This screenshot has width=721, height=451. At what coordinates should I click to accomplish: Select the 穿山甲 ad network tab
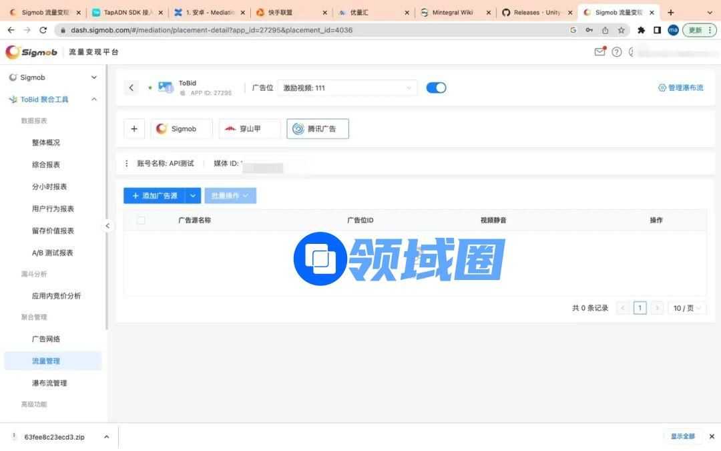[x=250, y=129]
